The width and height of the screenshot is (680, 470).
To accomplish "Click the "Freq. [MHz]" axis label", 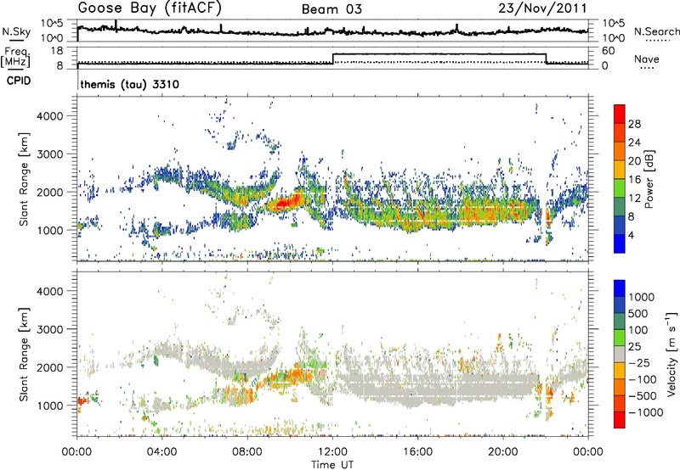I will pos(15,57).
